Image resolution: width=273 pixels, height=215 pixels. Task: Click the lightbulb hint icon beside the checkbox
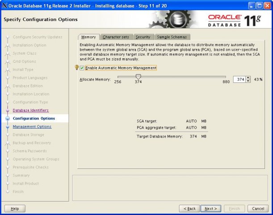coord(76,67)
